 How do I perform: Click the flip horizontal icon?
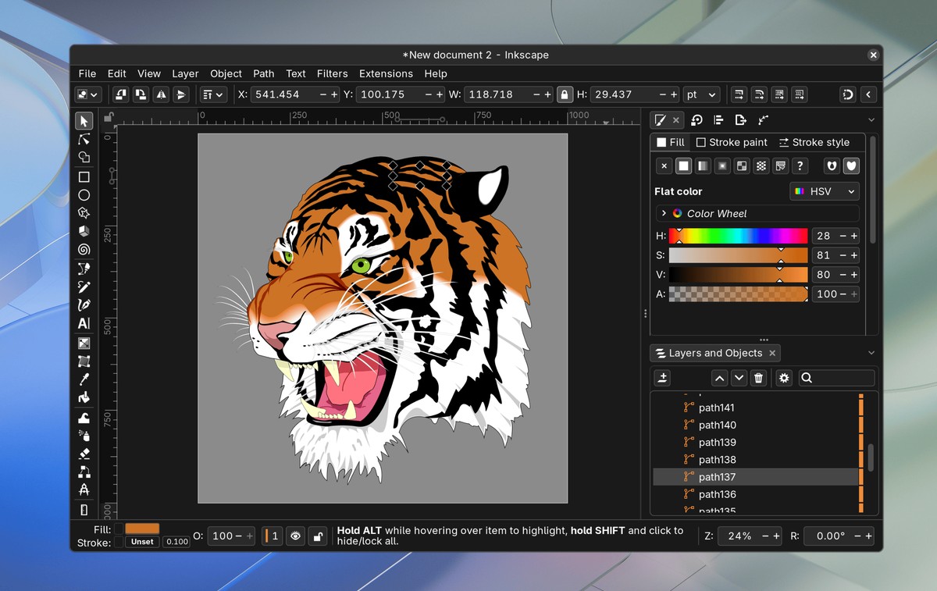tap(161, 94)
